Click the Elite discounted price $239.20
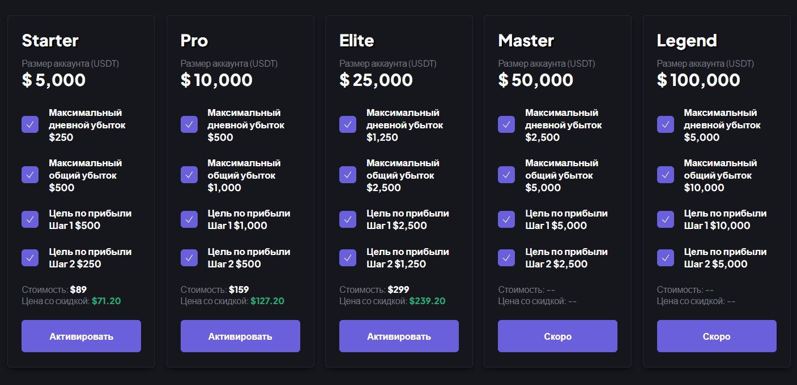 click(427, 301)
